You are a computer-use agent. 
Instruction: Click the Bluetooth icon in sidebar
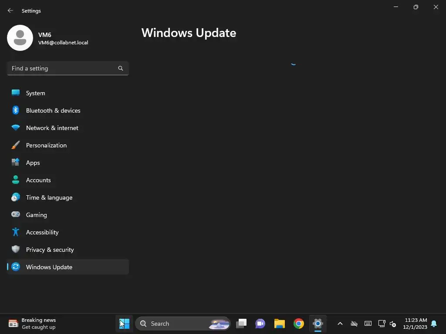click(16, 110)
